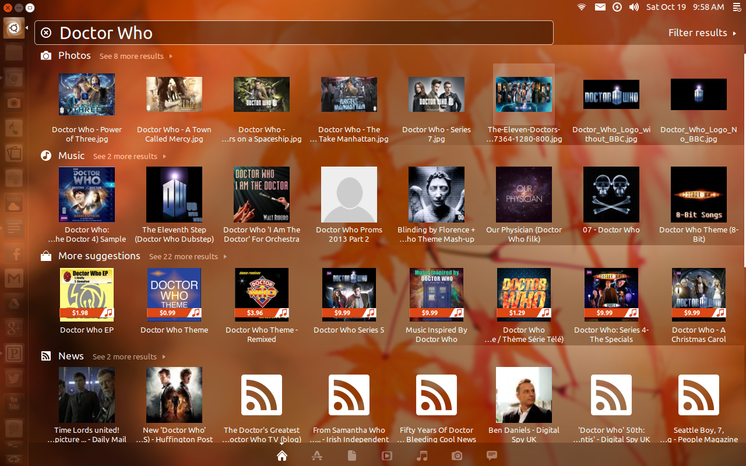
Task: Click the News category header
Action: [x=71, y=356]
